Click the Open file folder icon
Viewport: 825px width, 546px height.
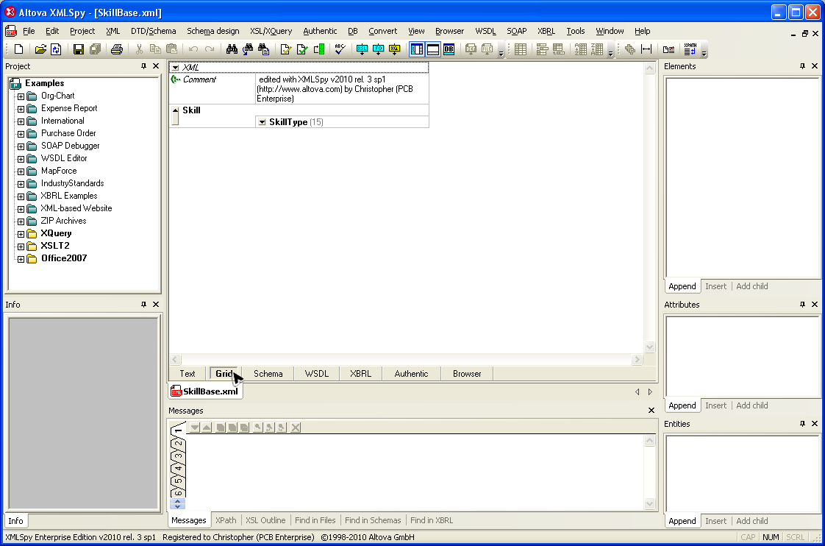[x=40, y=49]
